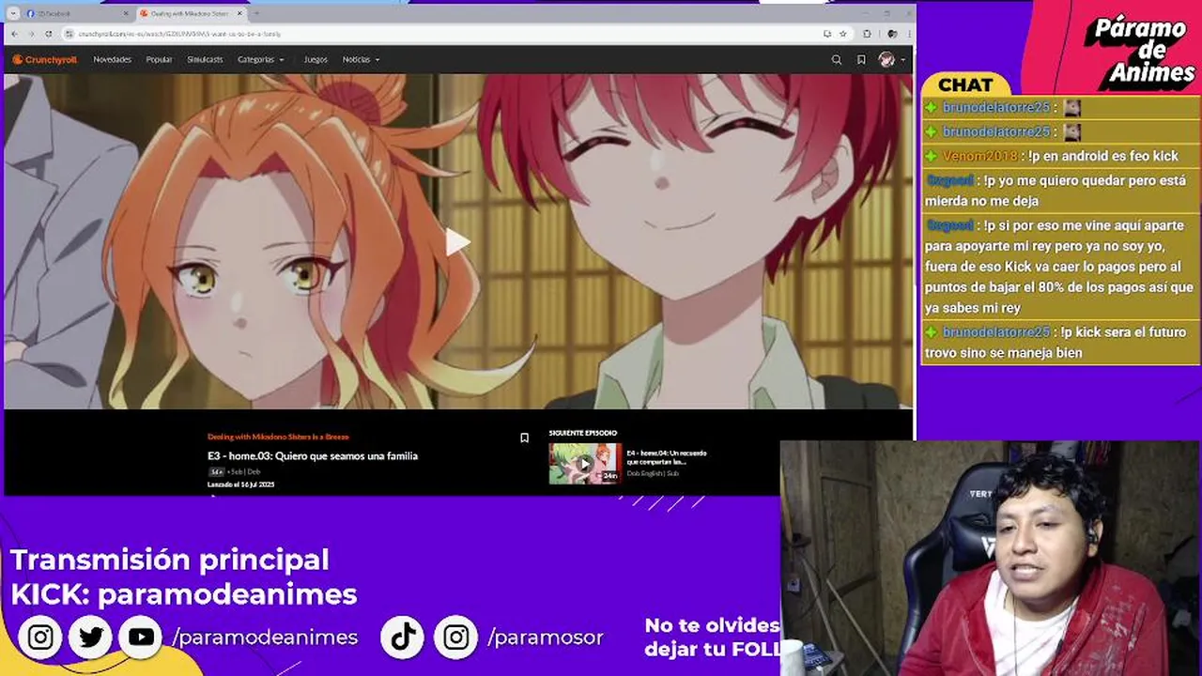The height and width of the screenshot is (676, 1202).
Task: Play the video with the center play button
Action: (x=457, y=242)
